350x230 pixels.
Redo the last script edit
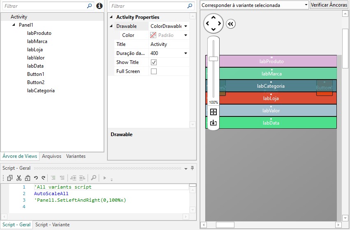pos(44,178)
